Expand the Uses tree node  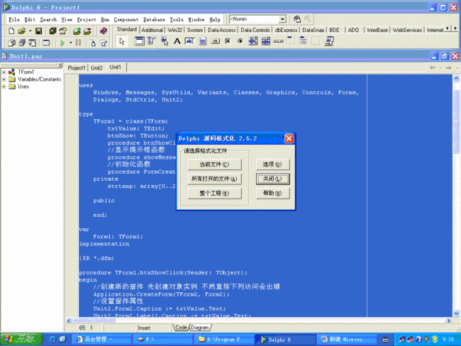[x=4, y=86]
